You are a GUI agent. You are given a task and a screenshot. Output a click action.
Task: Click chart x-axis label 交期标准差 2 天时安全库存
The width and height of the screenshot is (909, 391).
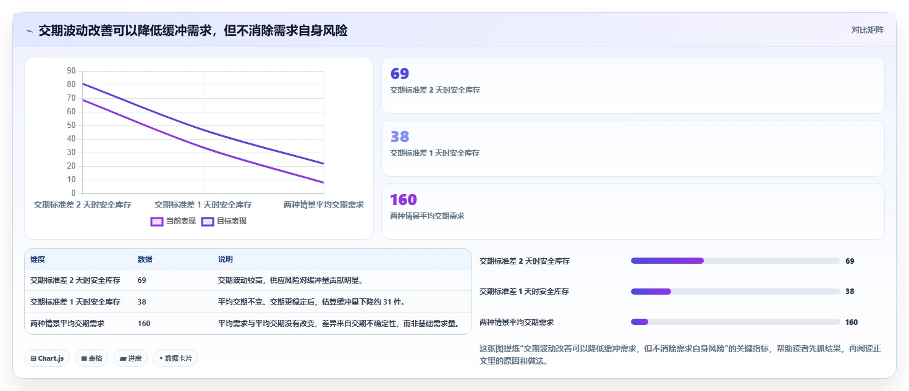click(83, 204)
